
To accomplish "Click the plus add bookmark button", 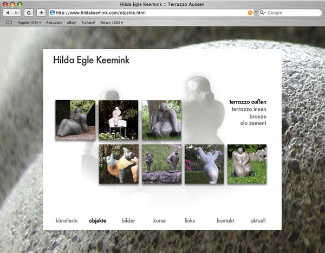I will [41, 12].
